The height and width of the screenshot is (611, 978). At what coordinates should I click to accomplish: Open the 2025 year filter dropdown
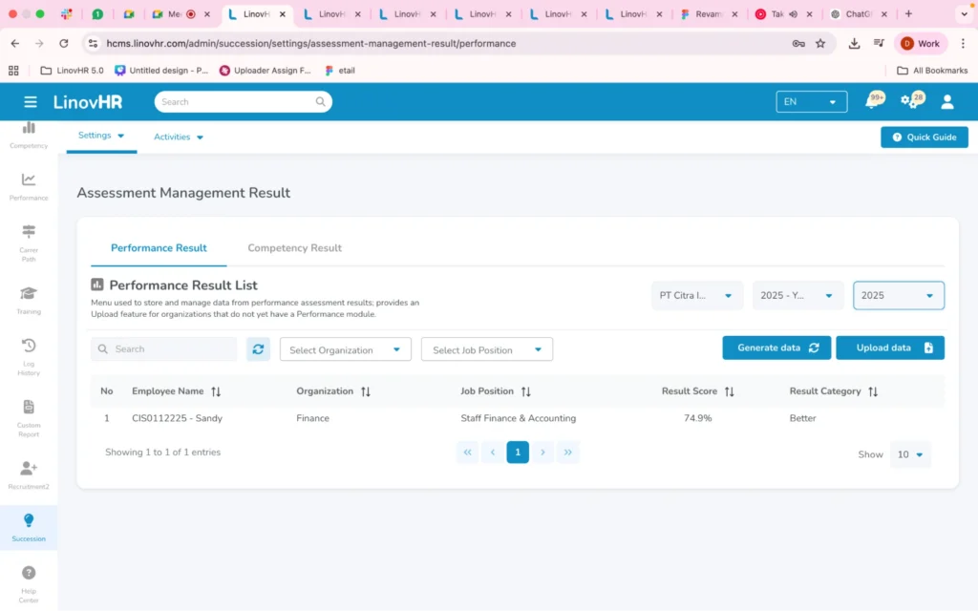pyautogui.click(x=898, y=295)
